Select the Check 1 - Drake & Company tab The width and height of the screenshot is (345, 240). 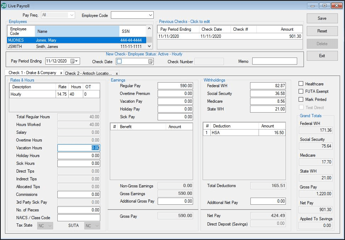tap(32, 73)
